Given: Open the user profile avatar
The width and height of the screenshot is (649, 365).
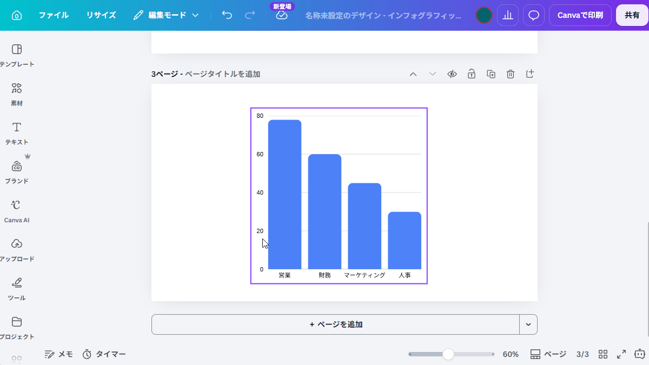Looking at the screenshot, I should pyautogui.click(x=484, y=15).
